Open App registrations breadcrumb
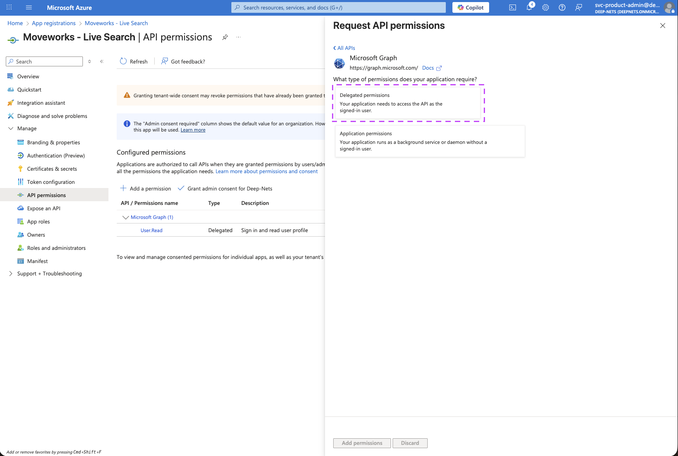 (54, 23)
